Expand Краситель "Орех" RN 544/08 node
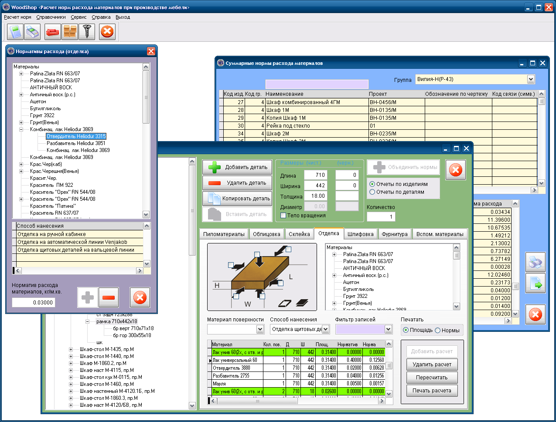Viewport: 556px width, 422px height. point(21,199)
